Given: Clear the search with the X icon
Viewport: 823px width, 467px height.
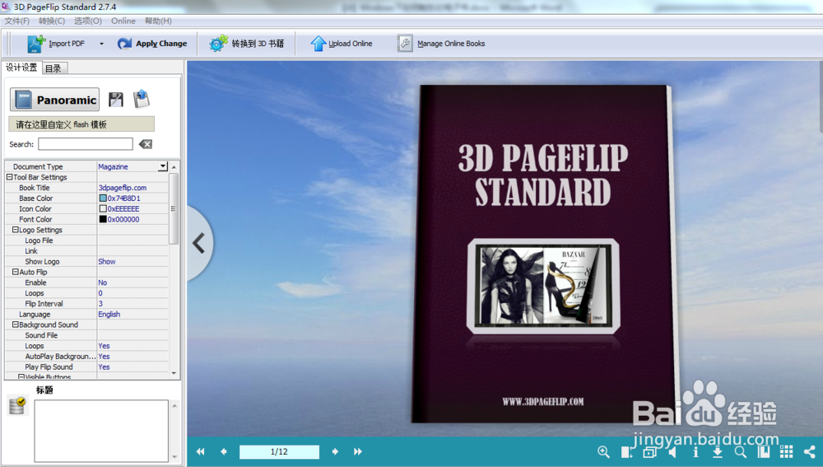Looking at the screenshot, I should click(146, 144).
